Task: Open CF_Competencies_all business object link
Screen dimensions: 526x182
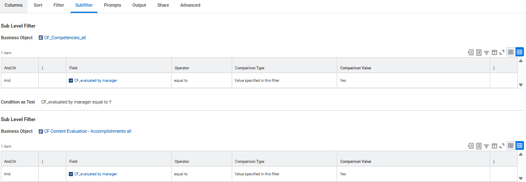Action: (65, 38)
